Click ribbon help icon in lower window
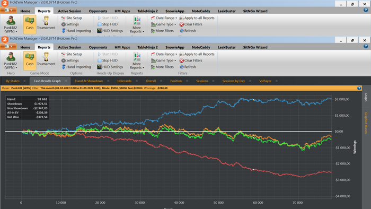 point(366,46)
